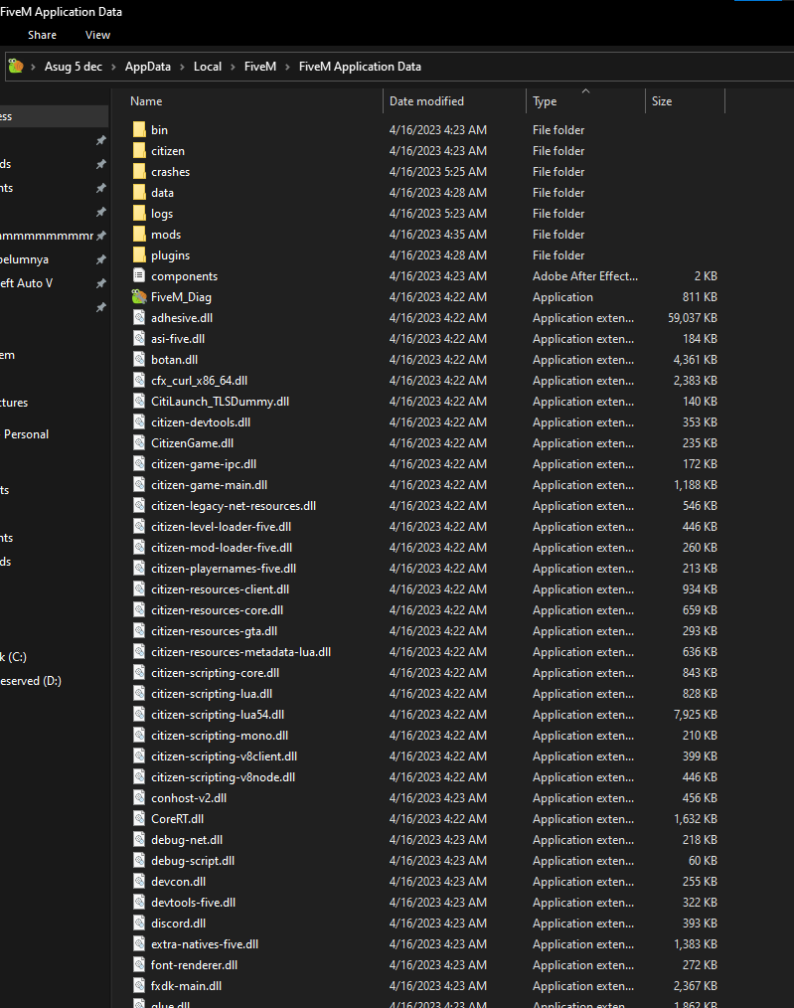Navigate to AppData in address bar

coord(148,67)
